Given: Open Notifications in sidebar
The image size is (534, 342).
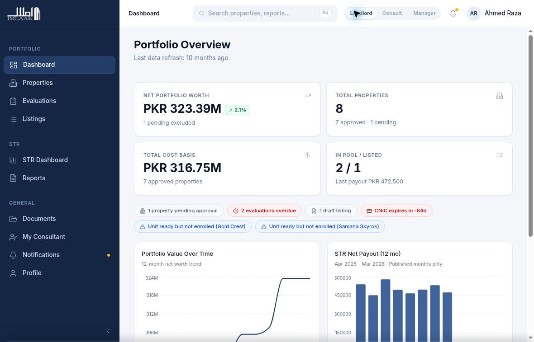Looking at the screenshot, I should pos(60,255).
